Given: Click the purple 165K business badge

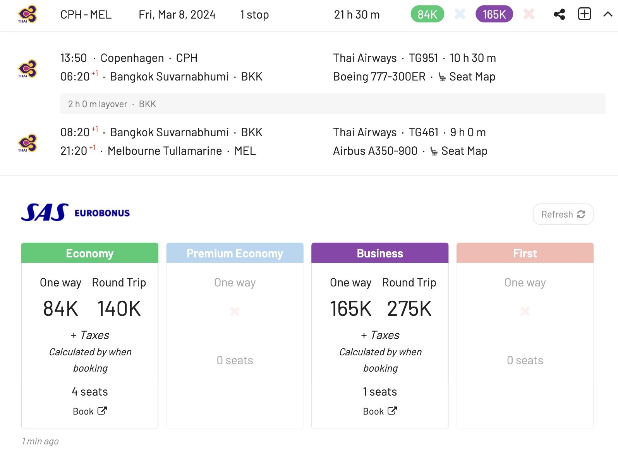Looking at the screenshot, I should 494,14.
